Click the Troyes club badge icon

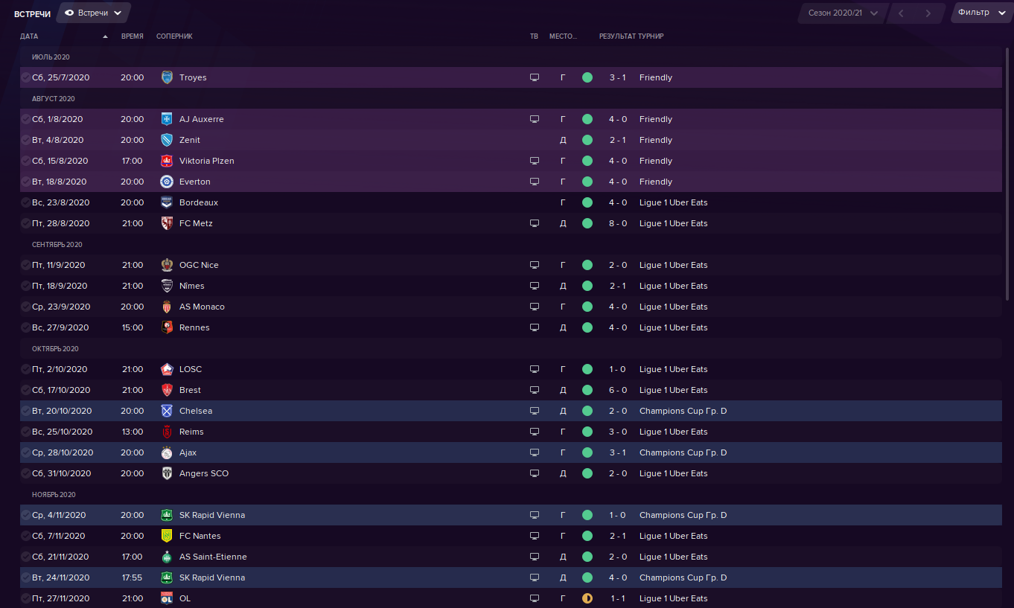point(167,77)
